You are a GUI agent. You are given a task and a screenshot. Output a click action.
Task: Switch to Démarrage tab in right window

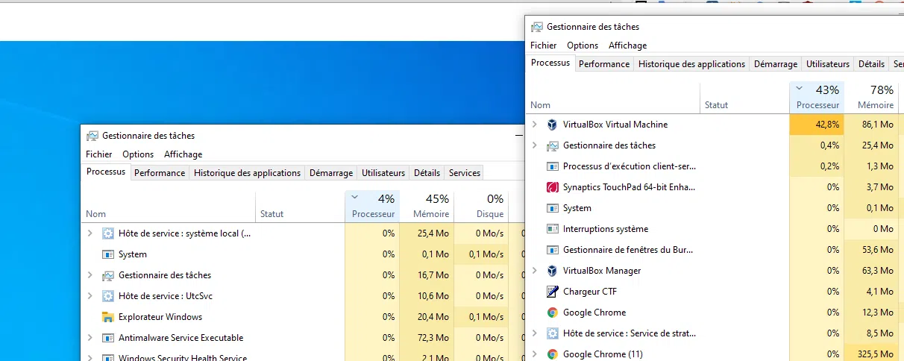(x=776, y=64)
